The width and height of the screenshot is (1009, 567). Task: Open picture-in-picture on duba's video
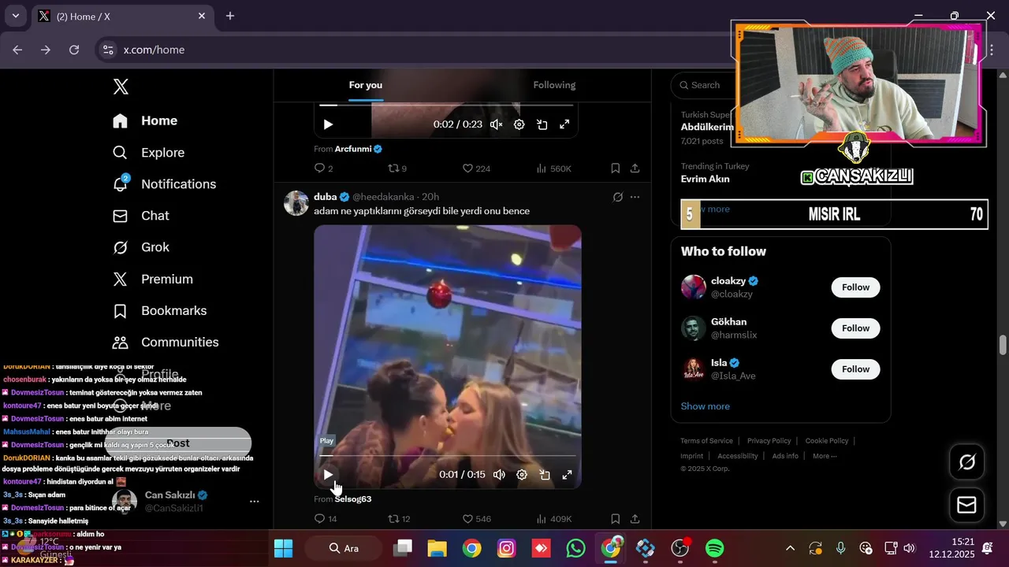tap(544, 475)
